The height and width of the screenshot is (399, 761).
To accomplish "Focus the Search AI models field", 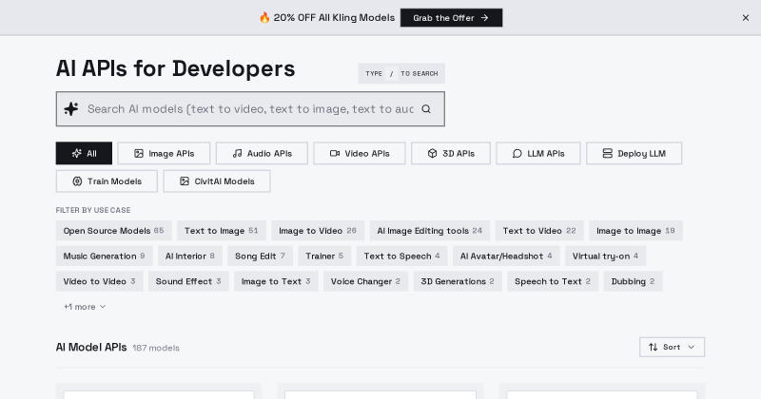I will click(x=250, y=108).
